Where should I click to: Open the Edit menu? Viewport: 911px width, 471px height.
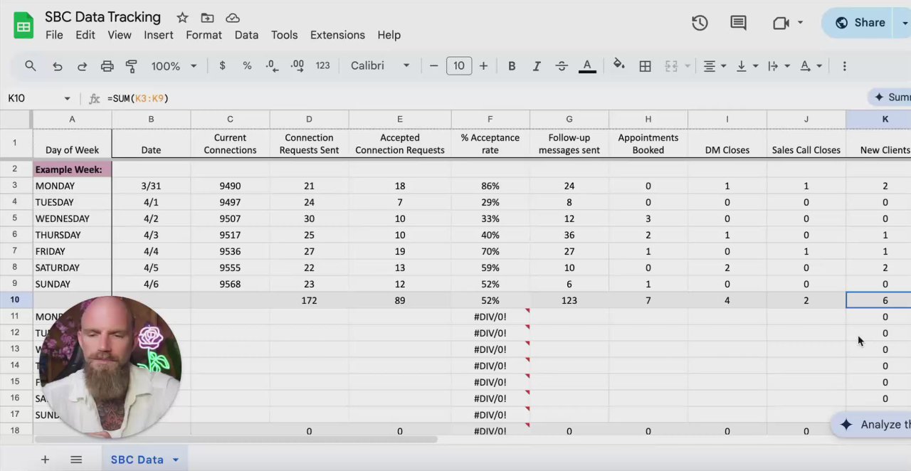pyautogui.click(x=85, y=35)
